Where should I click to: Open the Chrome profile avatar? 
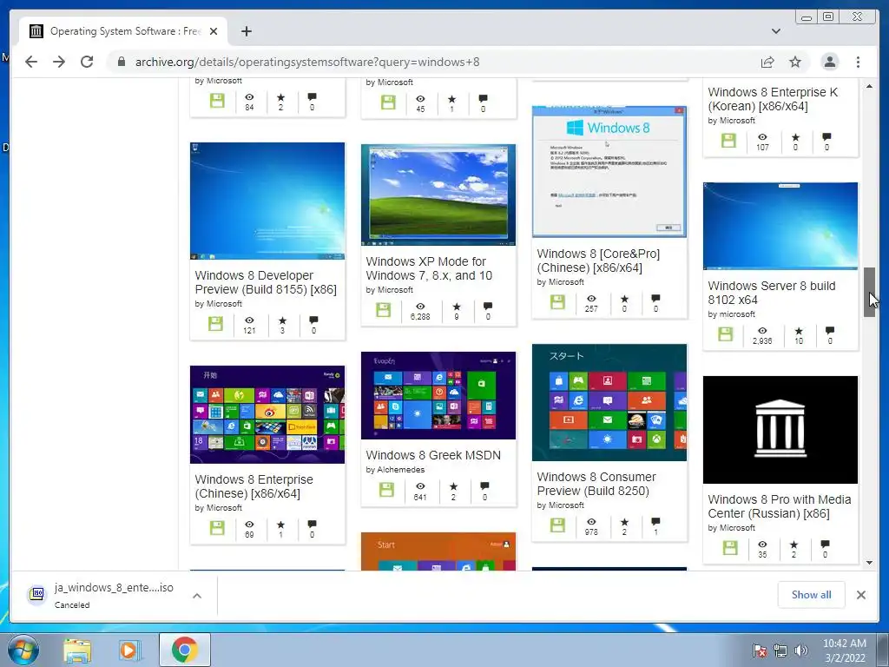[x=830, y=62]
